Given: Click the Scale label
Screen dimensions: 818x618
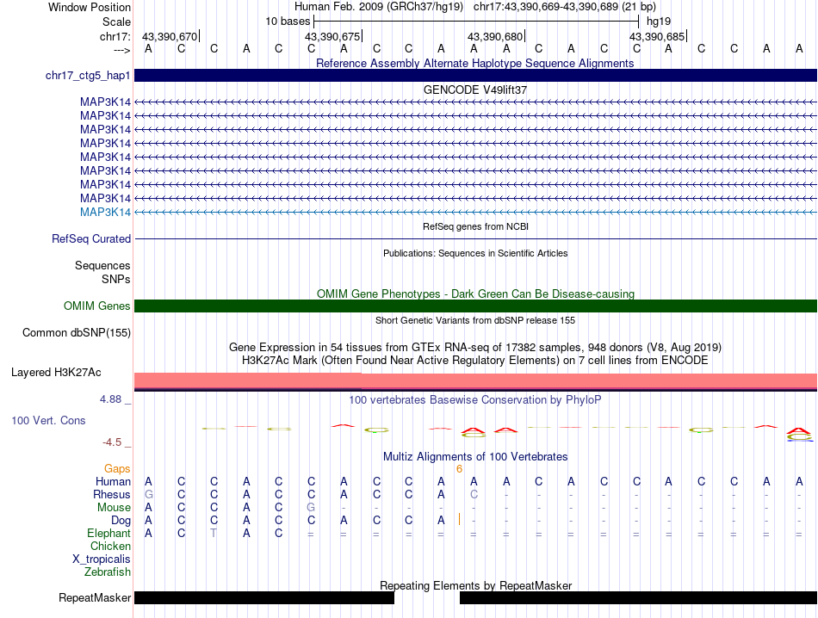Looking at the screenshot, I should click(x=116, y=22).
